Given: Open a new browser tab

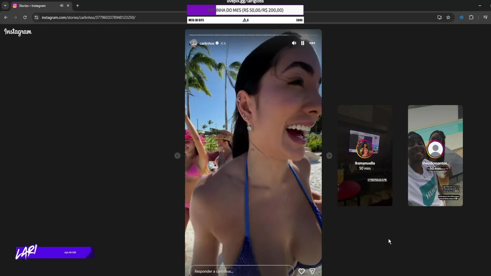Looking at the screenshot, I should 77,6.
